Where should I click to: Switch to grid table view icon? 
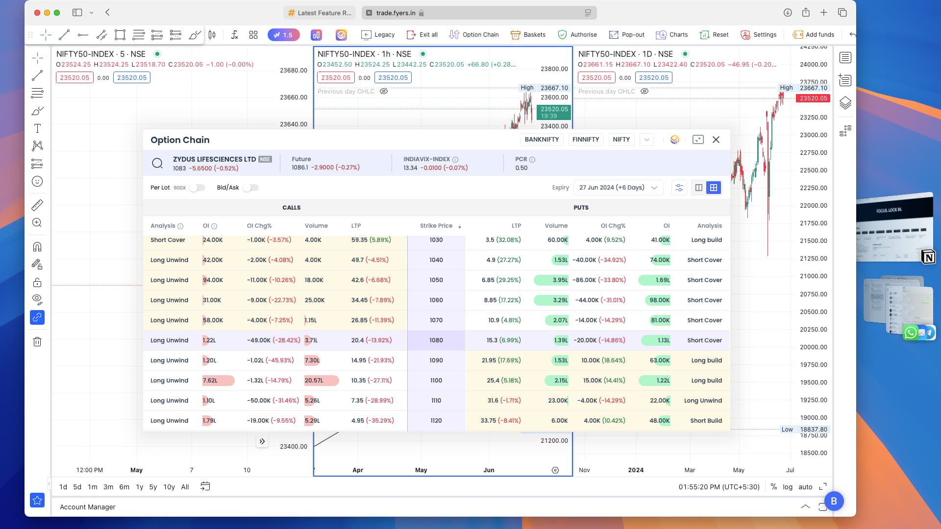[x=714, y=188]
